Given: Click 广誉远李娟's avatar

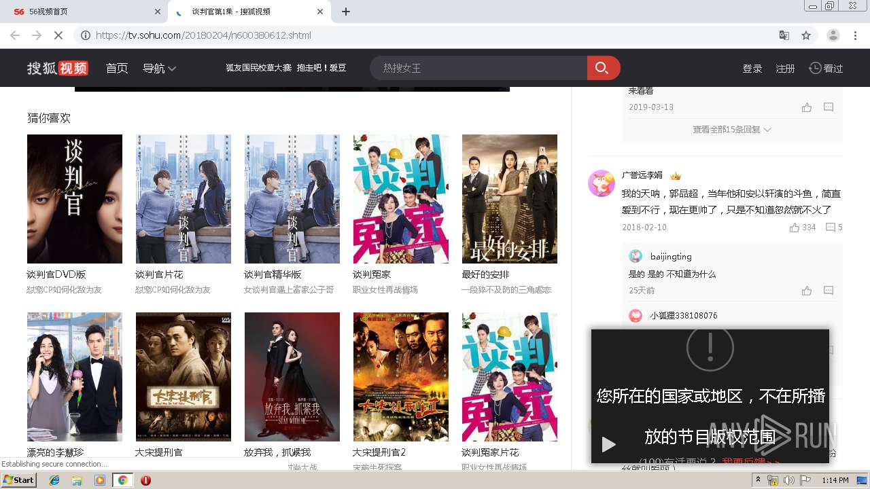Looking at the screenshot, I should [x=602, y=183].
